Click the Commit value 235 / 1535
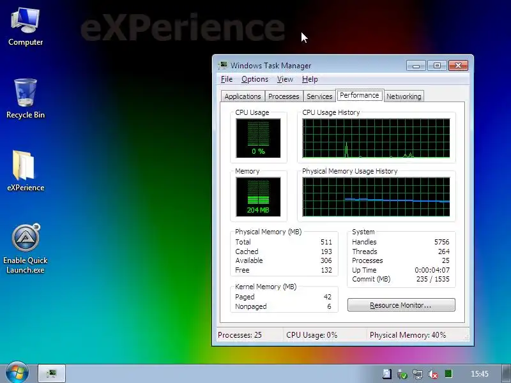The image size is (511, 383). tap(433, 279)
